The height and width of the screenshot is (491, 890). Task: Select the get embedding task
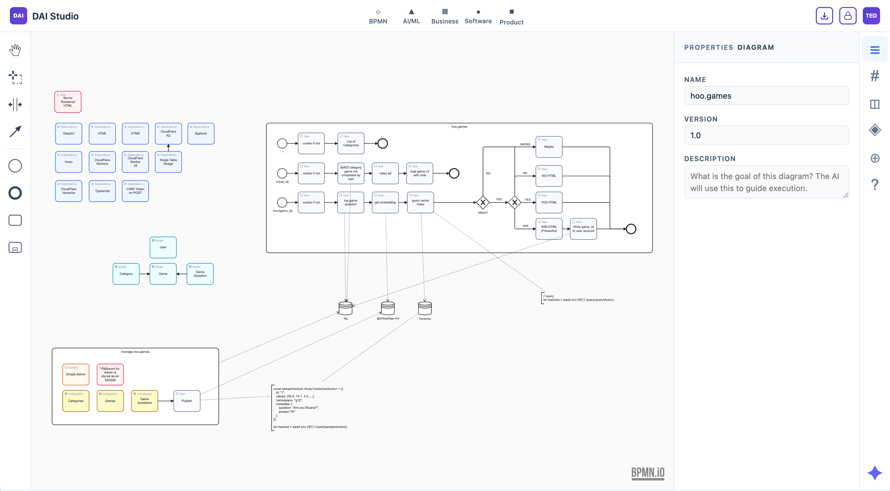click(385, 202)
